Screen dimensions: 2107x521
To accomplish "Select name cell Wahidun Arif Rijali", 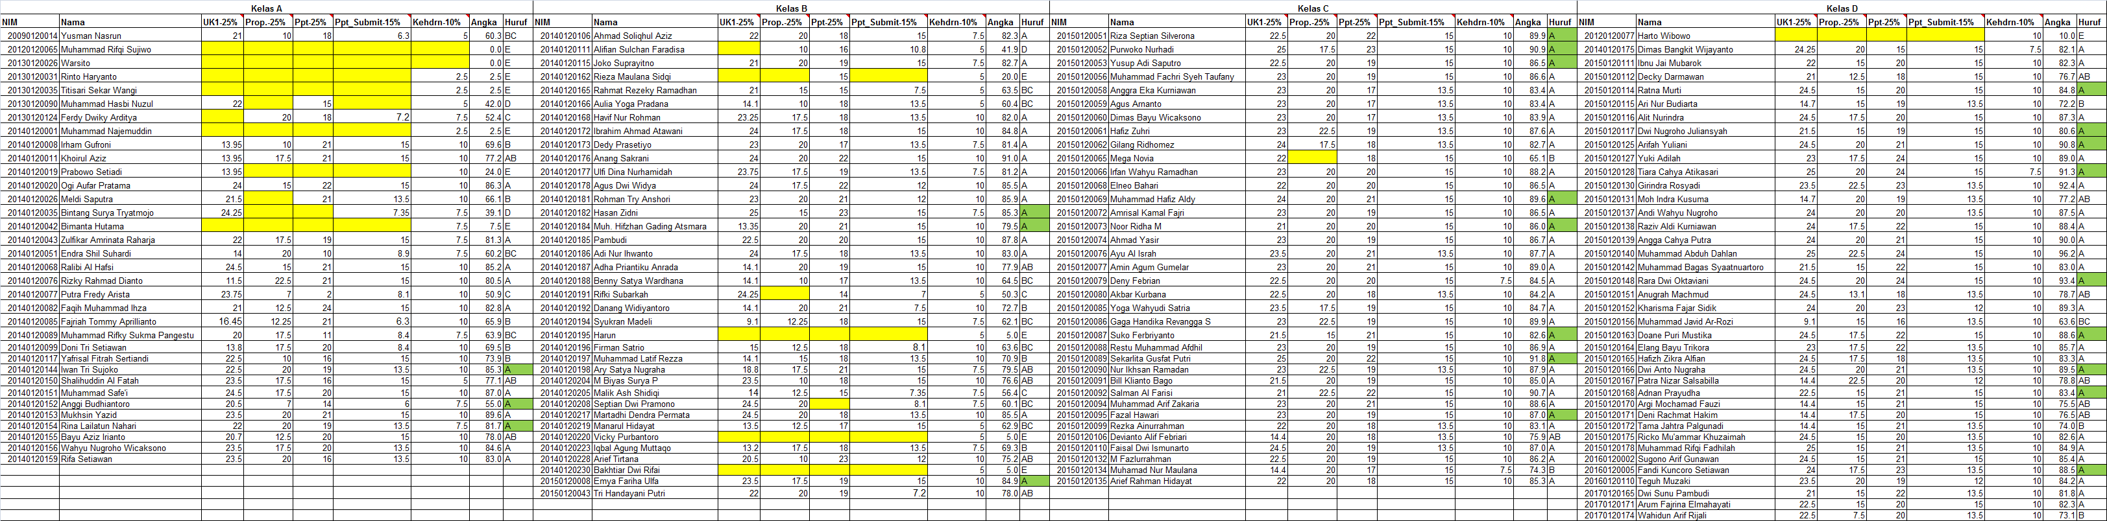I will click(x=1705, y=515).
